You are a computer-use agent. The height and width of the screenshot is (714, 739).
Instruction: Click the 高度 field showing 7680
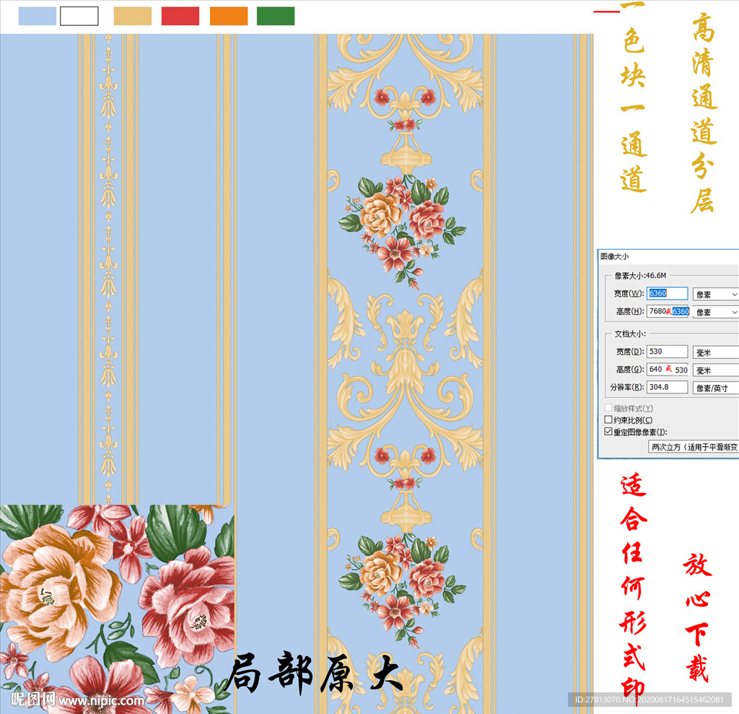(x=658, y=310)
